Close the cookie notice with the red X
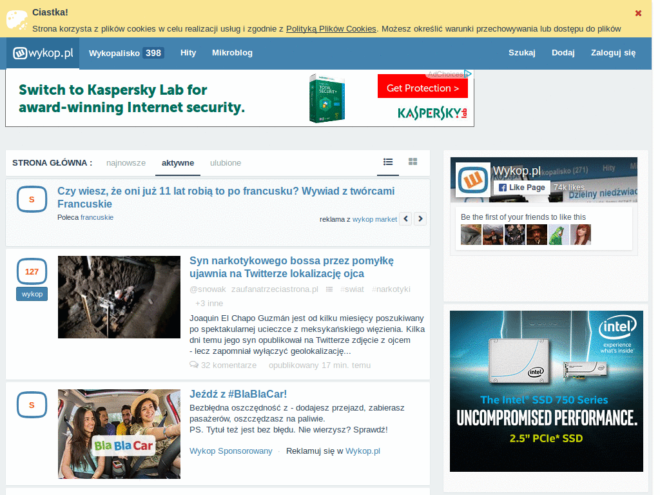This screenshot has width=660, height=495. 638,13
